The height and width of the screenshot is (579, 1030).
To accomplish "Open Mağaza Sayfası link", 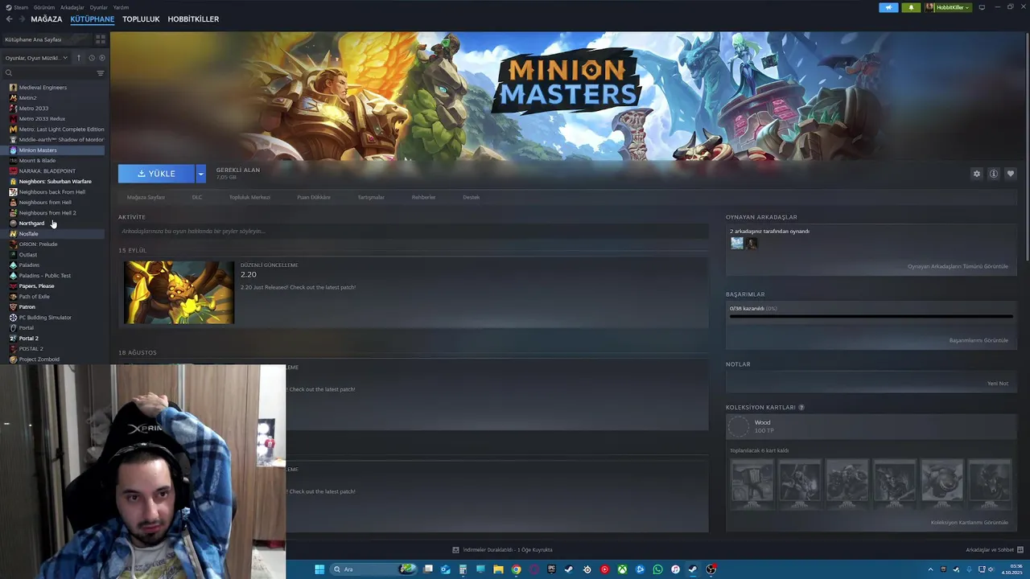I will click(x=146, y=197).
